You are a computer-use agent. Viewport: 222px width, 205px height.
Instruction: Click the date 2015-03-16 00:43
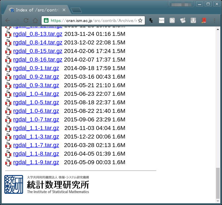(x=87, y=77)
